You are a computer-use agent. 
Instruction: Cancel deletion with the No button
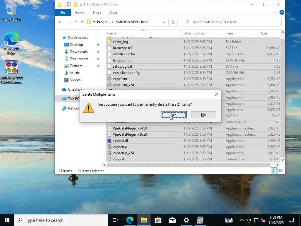click(203, 115)
